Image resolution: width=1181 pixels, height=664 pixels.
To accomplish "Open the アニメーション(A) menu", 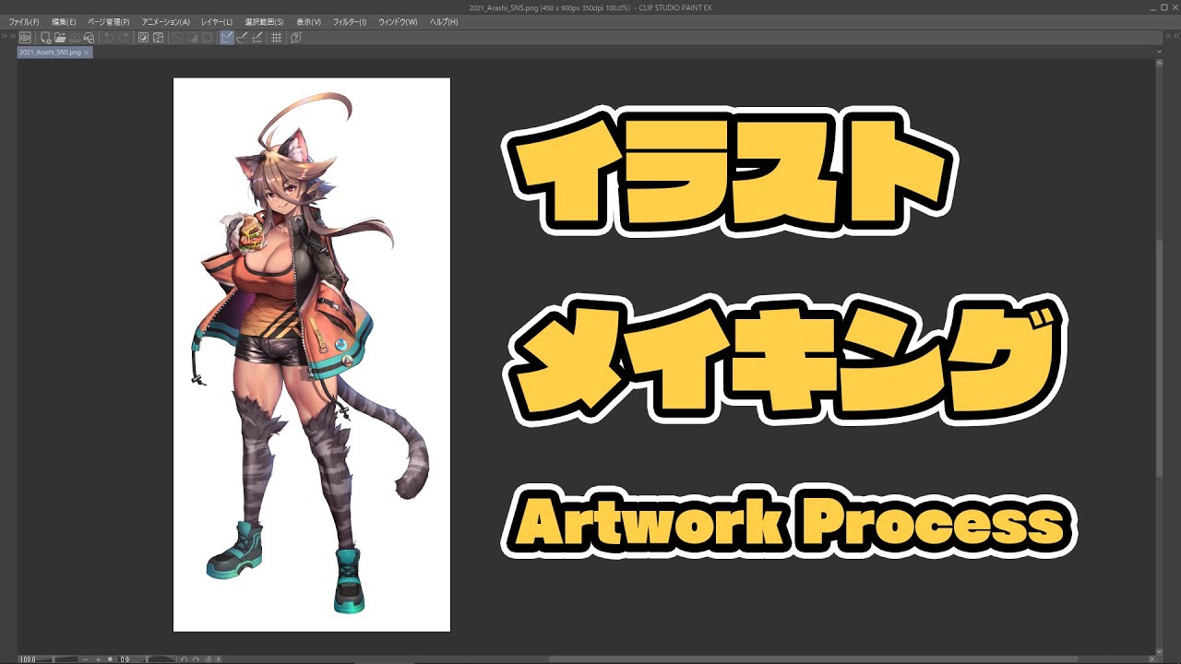I will [166, 21].
